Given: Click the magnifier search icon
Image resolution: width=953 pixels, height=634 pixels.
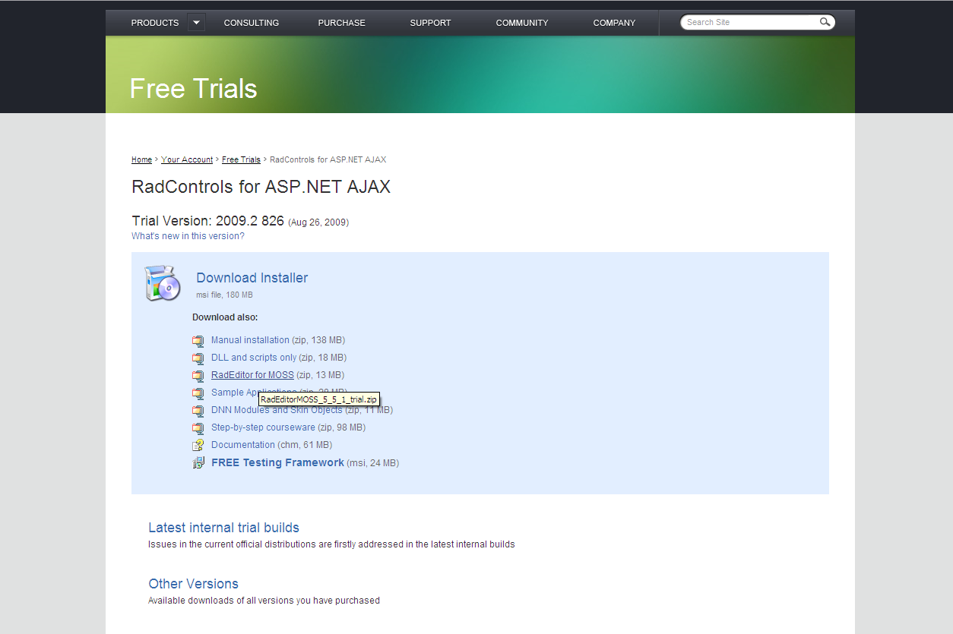Looking at the screenshot, I should [x=825, y=22].
